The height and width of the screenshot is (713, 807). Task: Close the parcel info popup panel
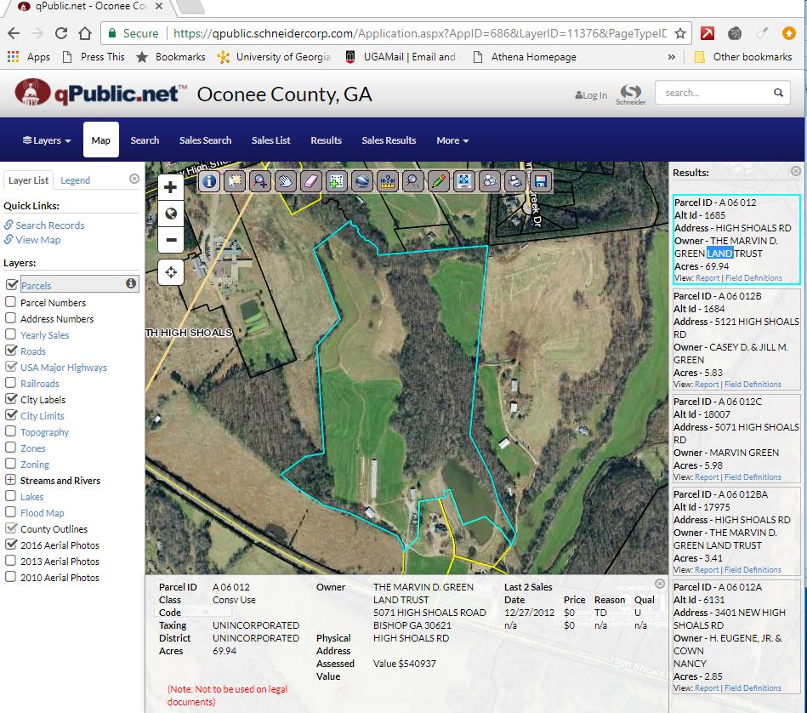[x=660, y=584]
